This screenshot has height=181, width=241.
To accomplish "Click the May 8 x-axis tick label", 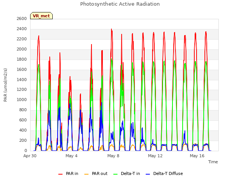I will 113,156.
